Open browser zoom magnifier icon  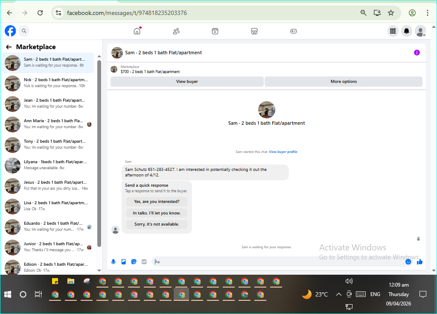(x=364, y=13)
